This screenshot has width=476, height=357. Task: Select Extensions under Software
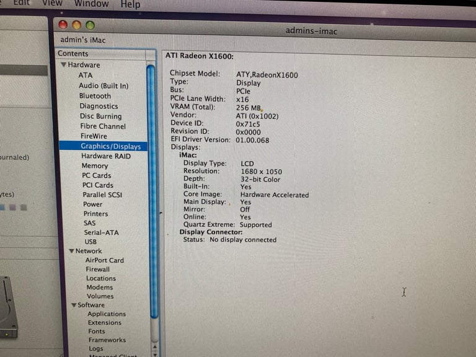pos(104,323)
